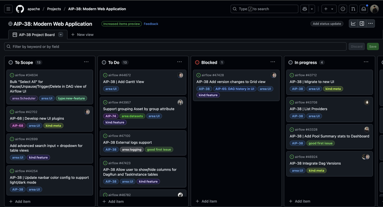This screenshot has width=383, height=207.
Task: Click open issue icon on airflow #34634
Action: (12, 75)
